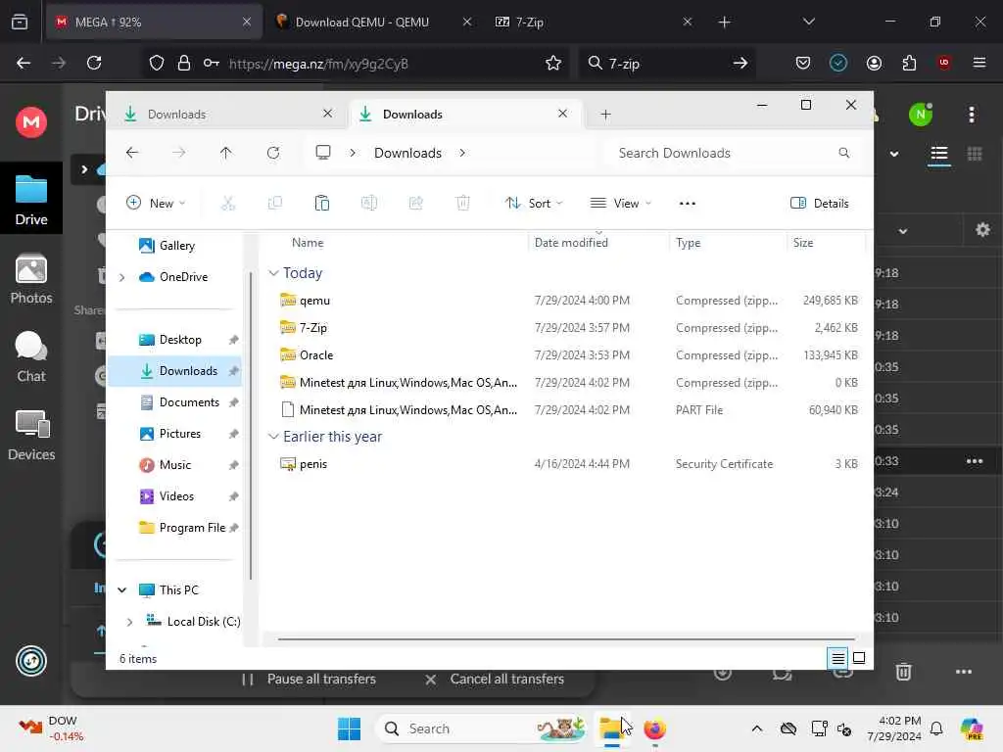Click the Paste icon in Explorer toolbar
1003x752 pixels.
[321, 204]
